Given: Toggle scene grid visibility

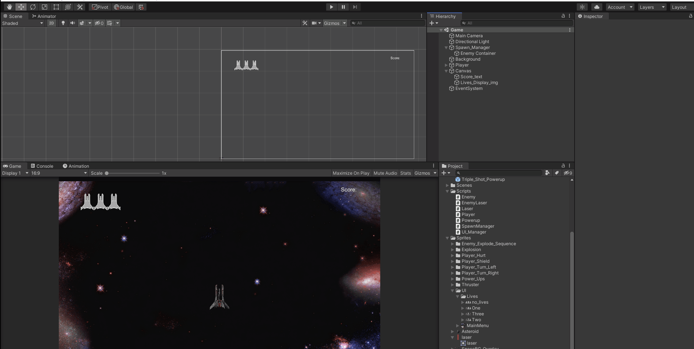Looking at the screenshot, I should pos(109,23).
